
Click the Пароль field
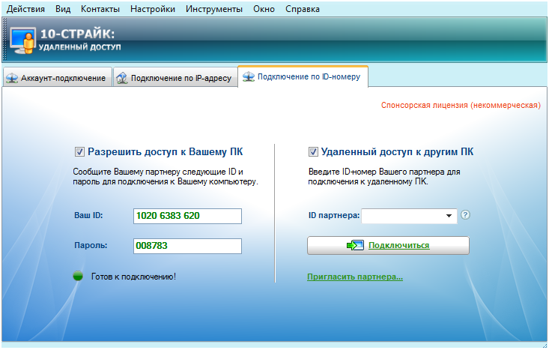(187, 246)
